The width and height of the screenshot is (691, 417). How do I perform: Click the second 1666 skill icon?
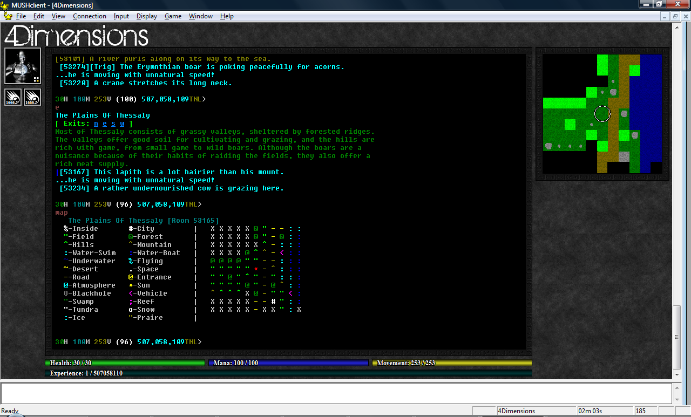[32, 97]
